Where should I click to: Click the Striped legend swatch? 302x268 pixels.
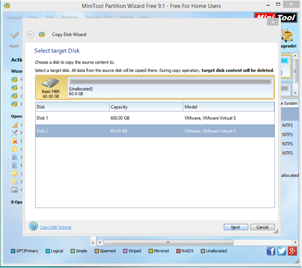[x=125, y=251]
